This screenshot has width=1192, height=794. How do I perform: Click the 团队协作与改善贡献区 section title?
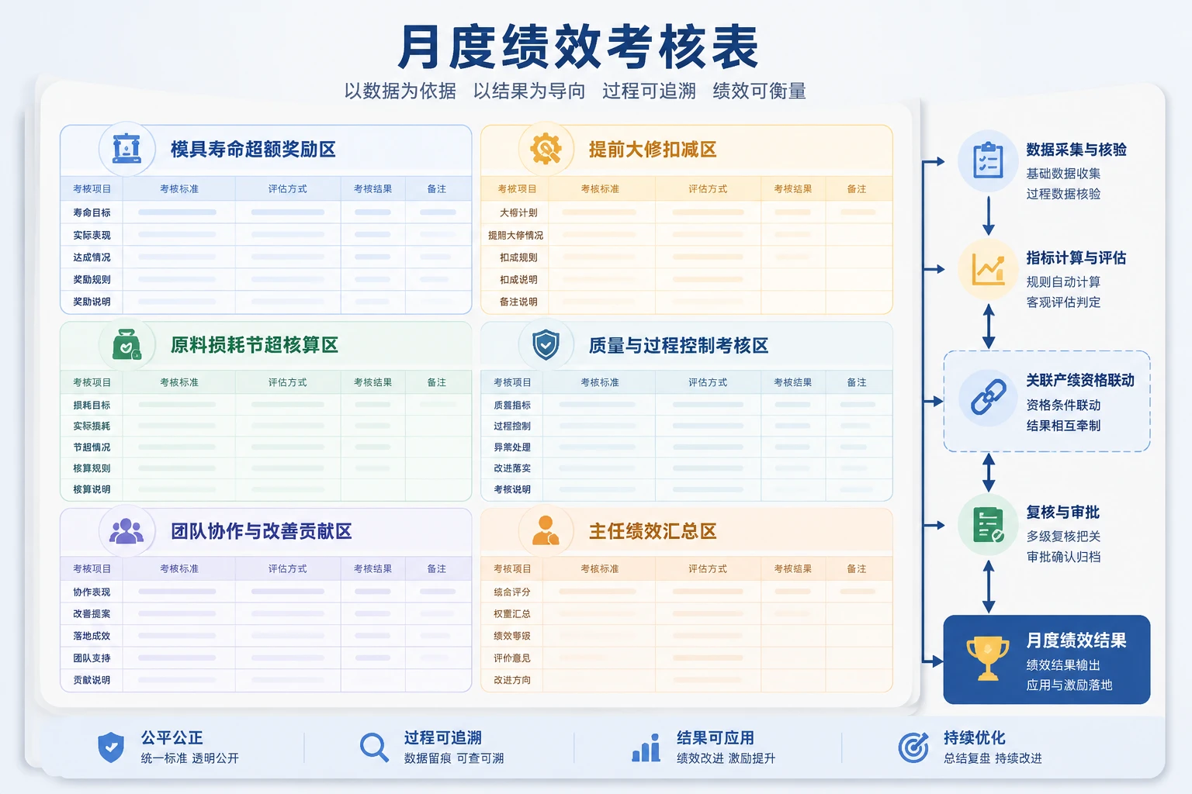(x=262, y=531)
